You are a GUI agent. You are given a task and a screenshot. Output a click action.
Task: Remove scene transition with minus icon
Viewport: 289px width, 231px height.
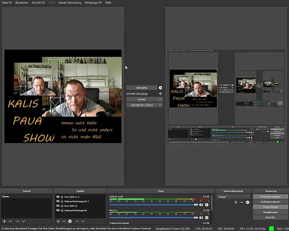pyautogui.click(x=241, y=202)
